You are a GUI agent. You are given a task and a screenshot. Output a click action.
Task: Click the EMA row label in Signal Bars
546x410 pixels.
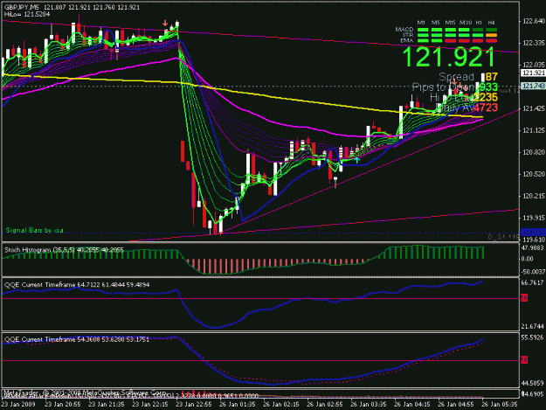point(407,40)
